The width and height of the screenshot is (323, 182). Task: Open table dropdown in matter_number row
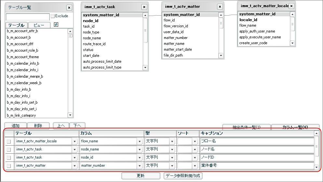point(74,166)
